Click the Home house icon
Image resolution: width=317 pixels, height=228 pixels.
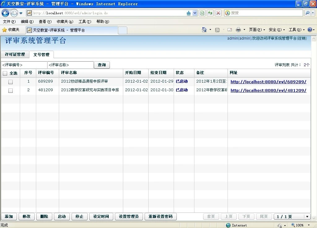coord(204,30)
